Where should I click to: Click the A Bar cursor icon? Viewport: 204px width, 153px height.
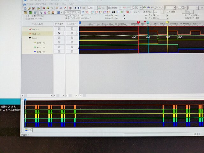coord(96,12)
